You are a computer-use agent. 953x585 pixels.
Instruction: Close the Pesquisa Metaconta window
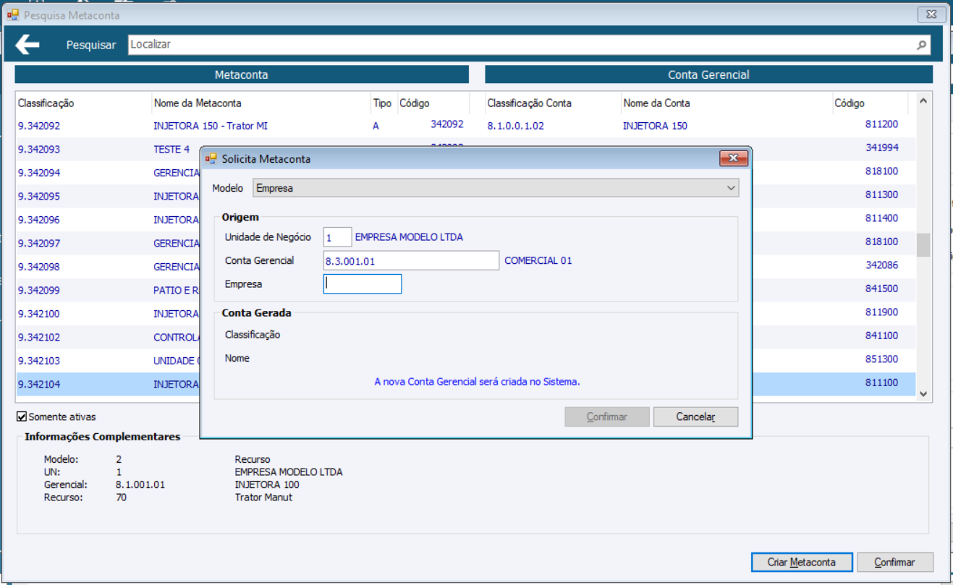[931, 14]
